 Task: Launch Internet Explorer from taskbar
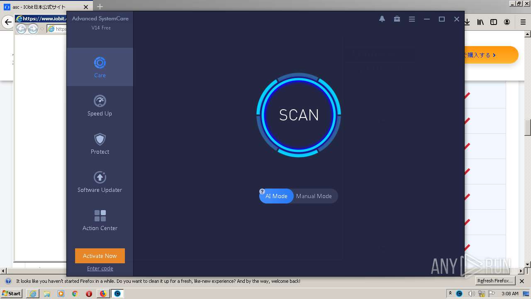[x=33, y=294]
